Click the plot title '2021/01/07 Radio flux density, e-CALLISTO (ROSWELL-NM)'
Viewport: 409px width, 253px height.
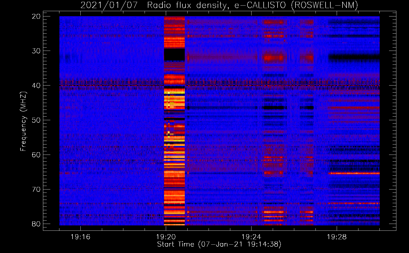(x=219, y=5)
